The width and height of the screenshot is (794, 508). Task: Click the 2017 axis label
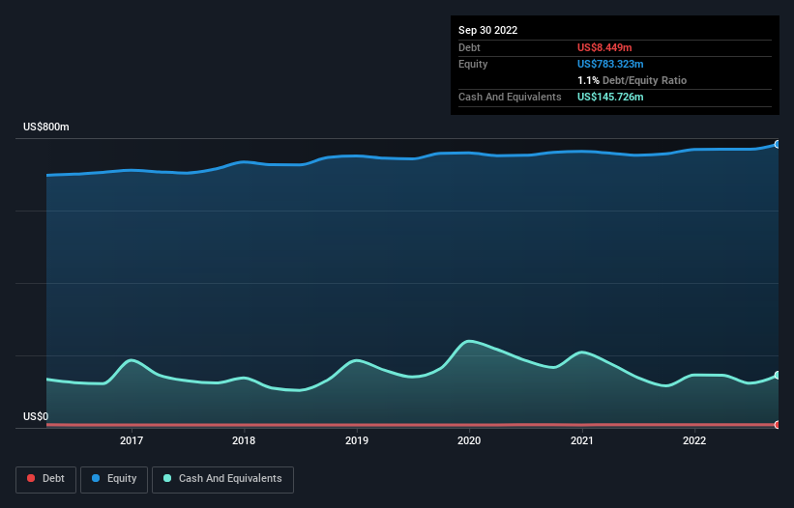(132, 440)
